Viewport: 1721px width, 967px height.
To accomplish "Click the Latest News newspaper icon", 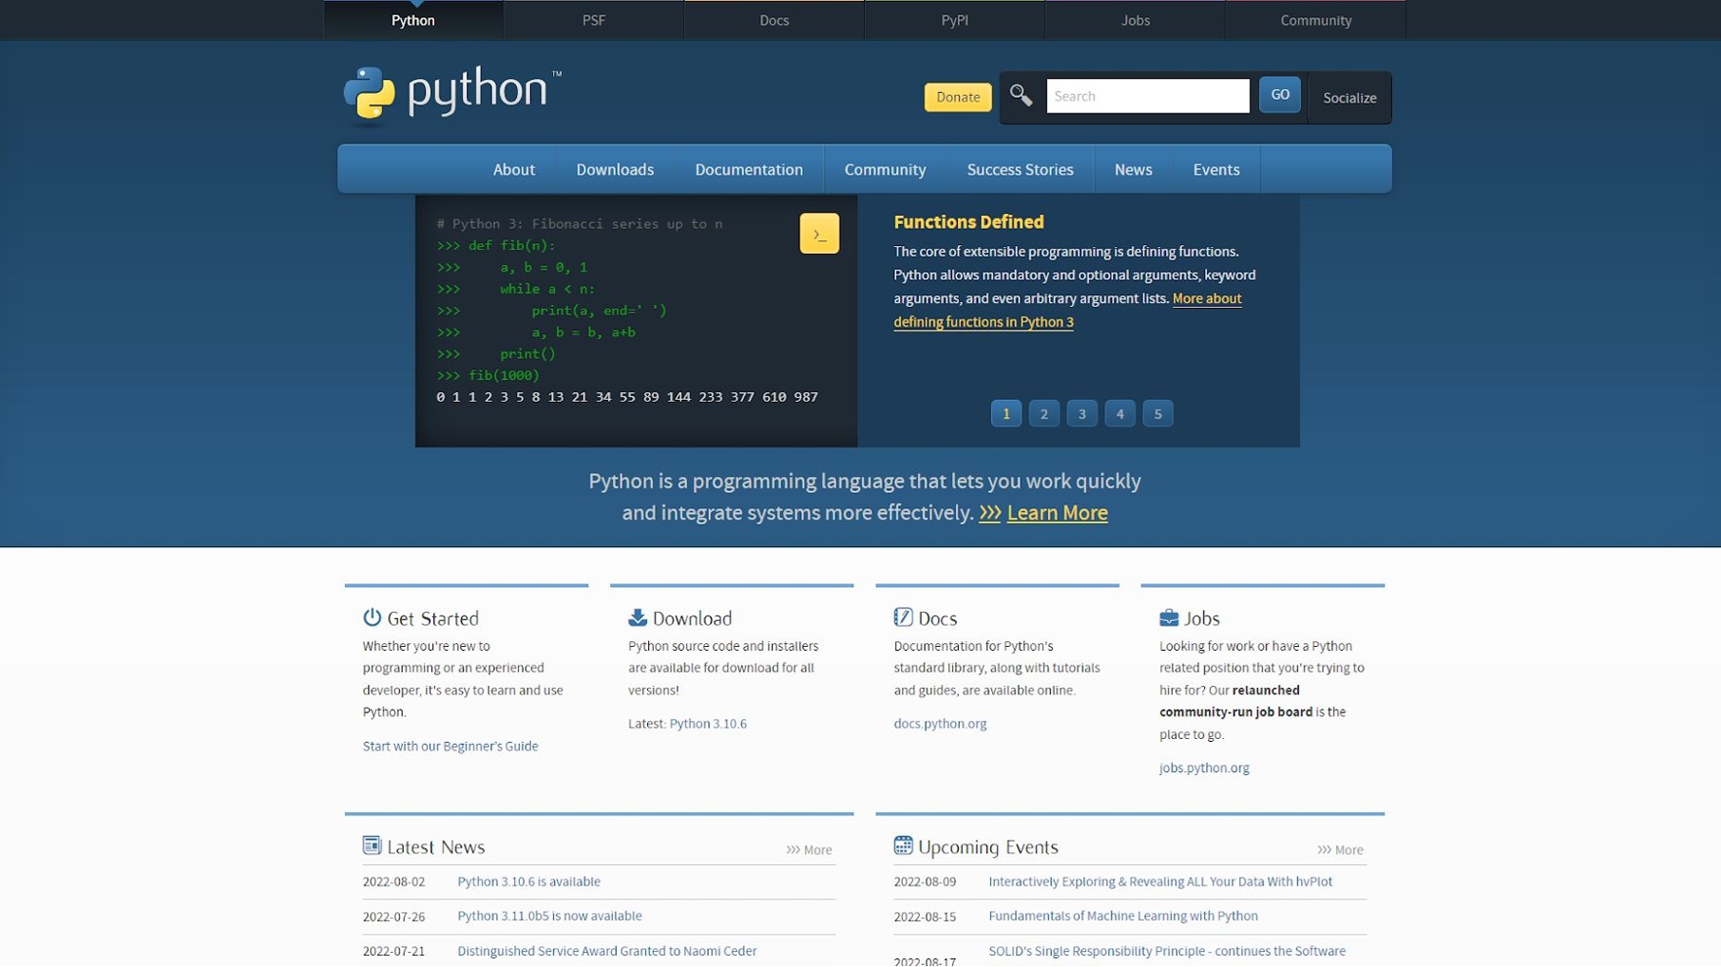I will [372, 845].
